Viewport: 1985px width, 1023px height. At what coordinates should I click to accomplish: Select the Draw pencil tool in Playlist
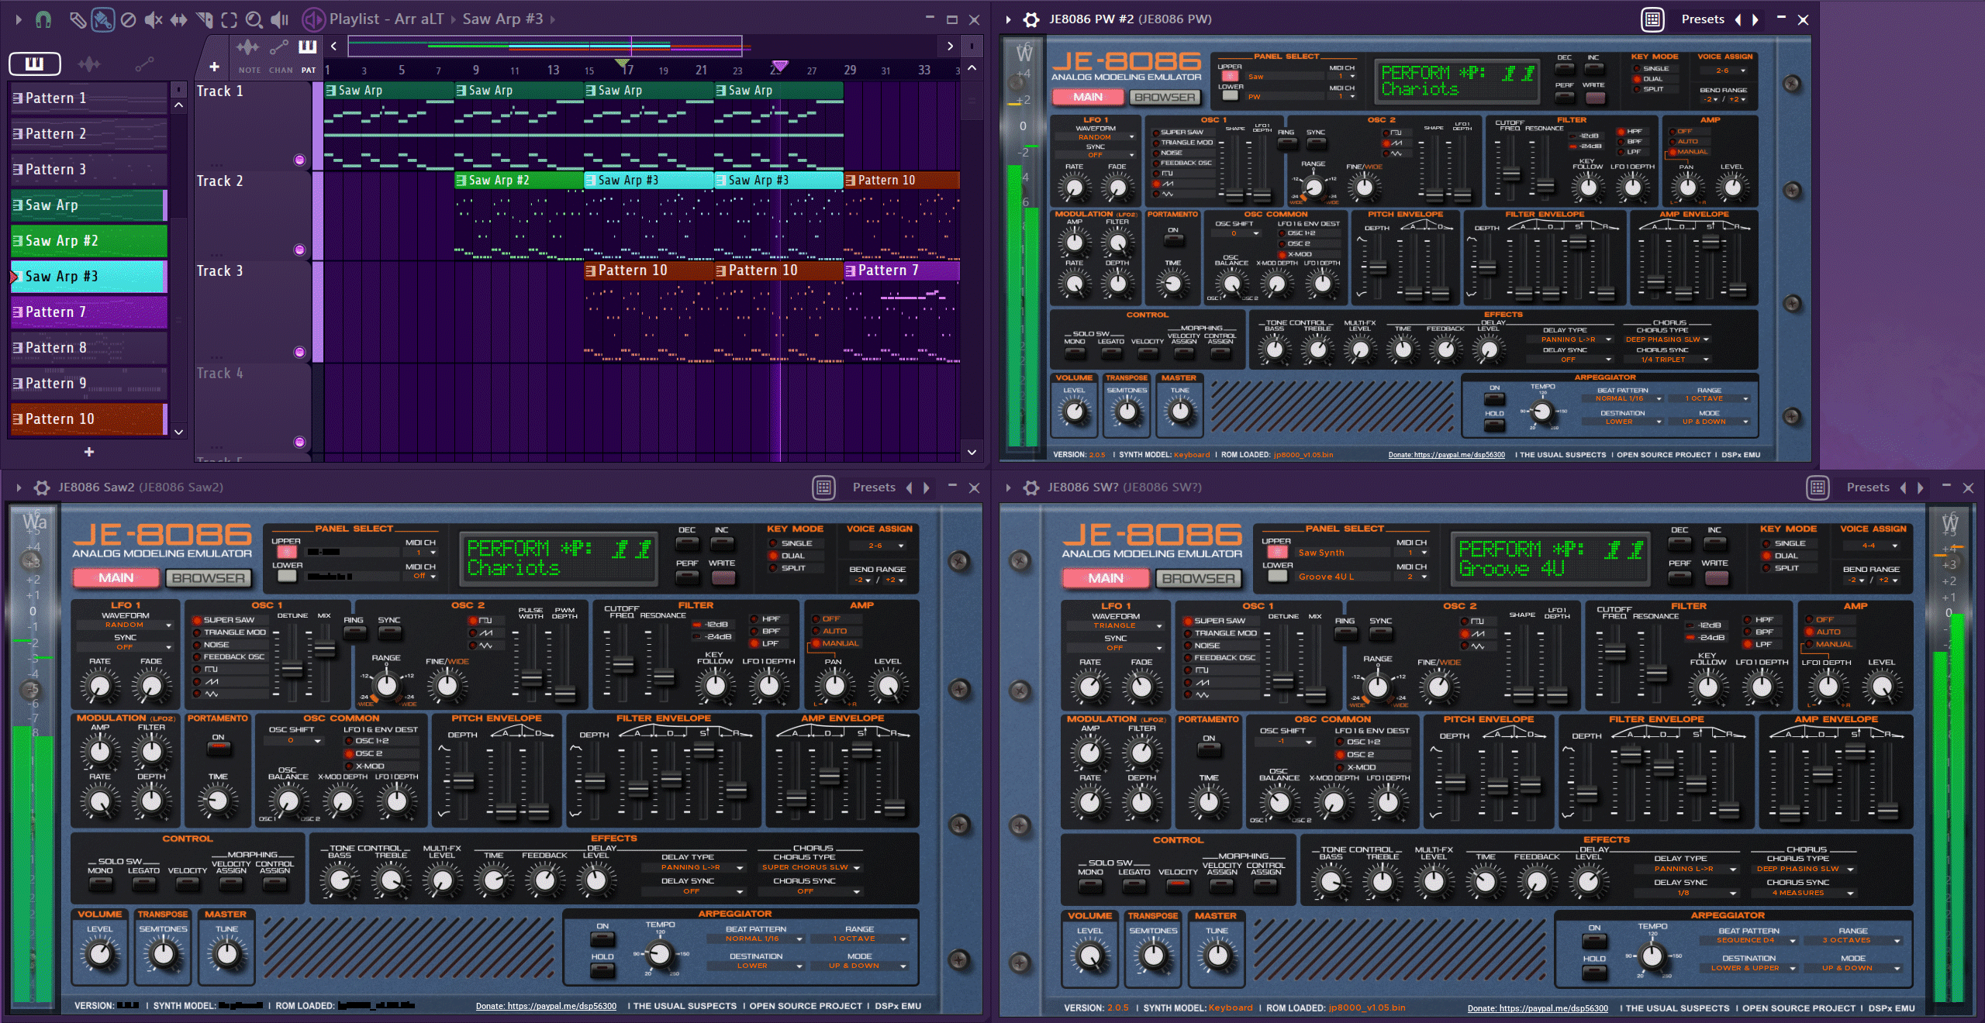pos(77,19)
